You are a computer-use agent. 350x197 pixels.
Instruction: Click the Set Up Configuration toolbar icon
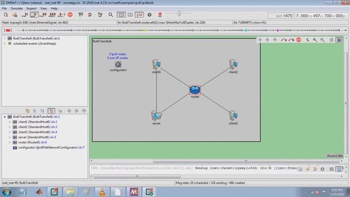[6, 15]
